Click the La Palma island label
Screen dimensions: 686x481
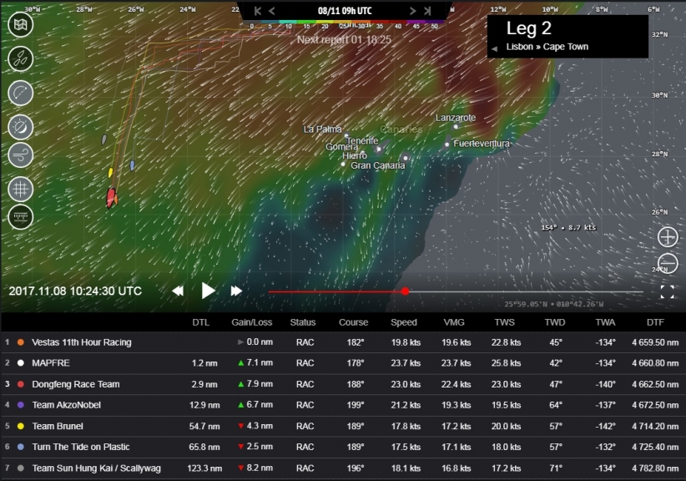[322, 129]
